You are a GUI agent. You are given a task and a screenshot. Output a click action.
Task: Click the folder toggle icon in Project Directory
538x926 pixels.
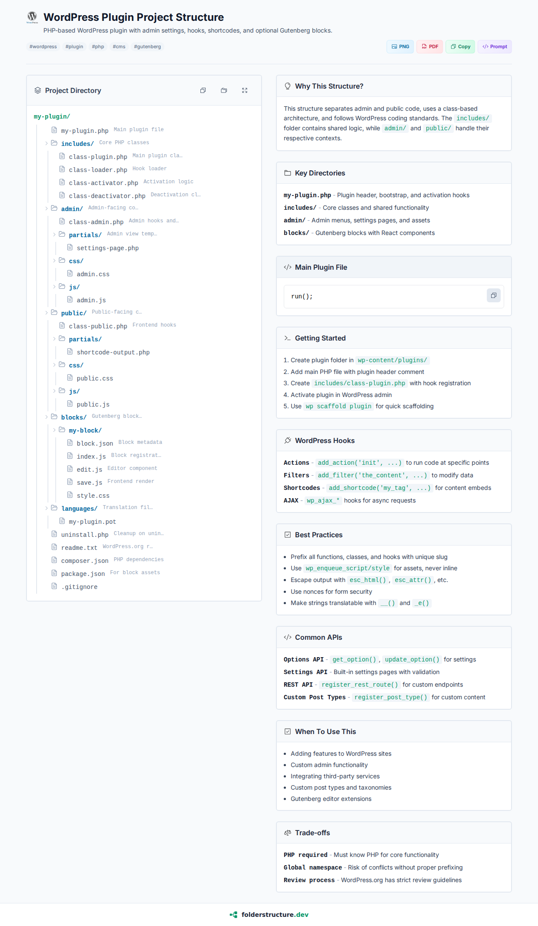click(224, 90)
